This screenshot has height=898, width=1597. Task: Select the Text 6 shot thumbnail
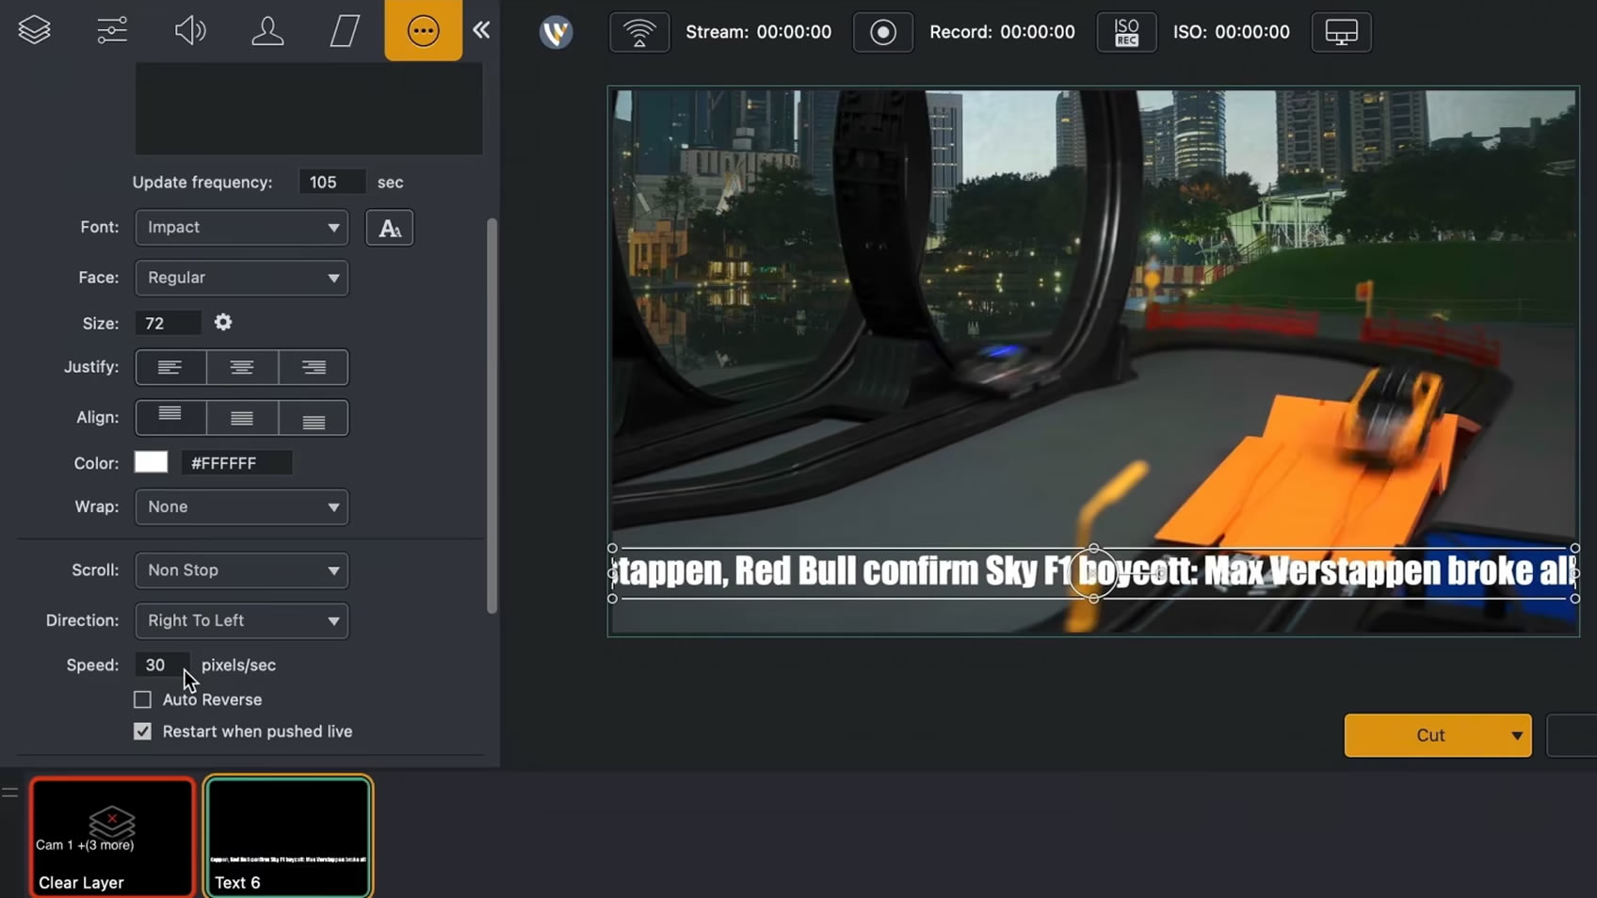click(288, 836)
